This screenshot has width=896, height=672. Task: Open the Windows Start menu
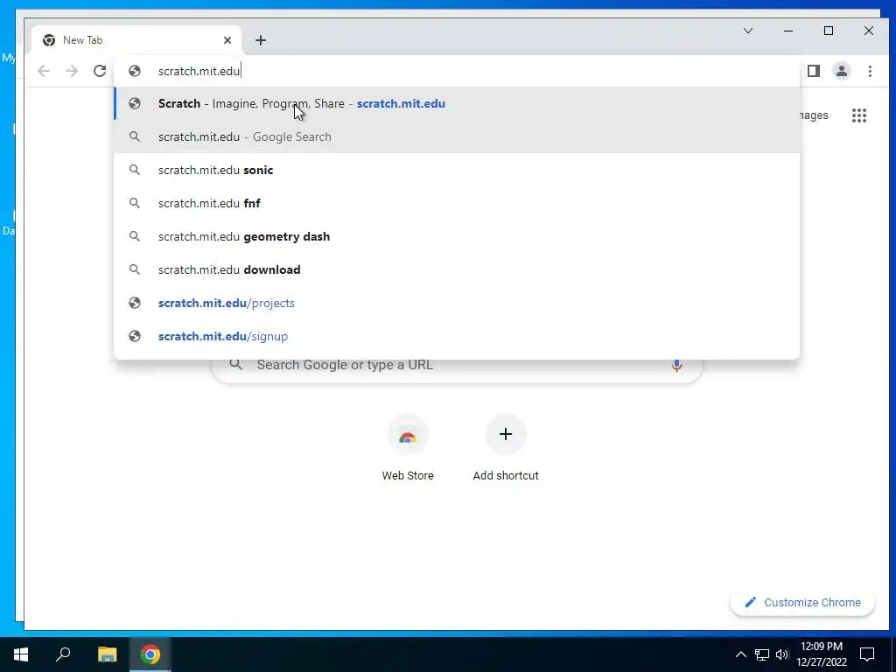[21, 654]
